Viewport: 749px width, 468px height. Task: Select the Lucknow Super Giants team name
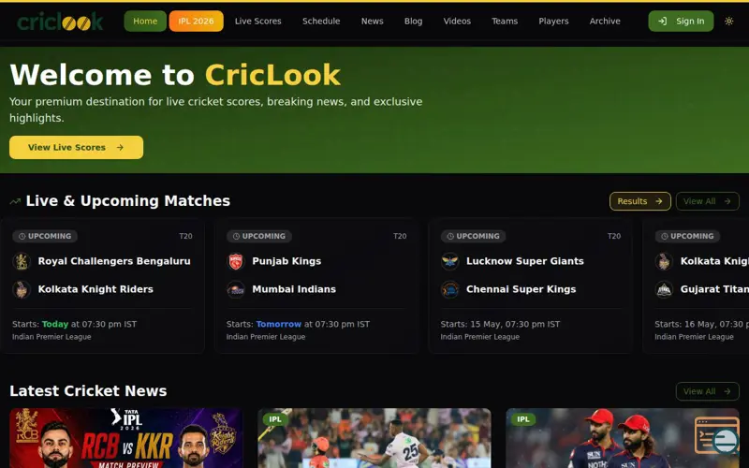525,261
